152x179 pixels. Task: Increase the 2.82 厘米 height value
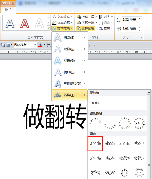[140, 18]
